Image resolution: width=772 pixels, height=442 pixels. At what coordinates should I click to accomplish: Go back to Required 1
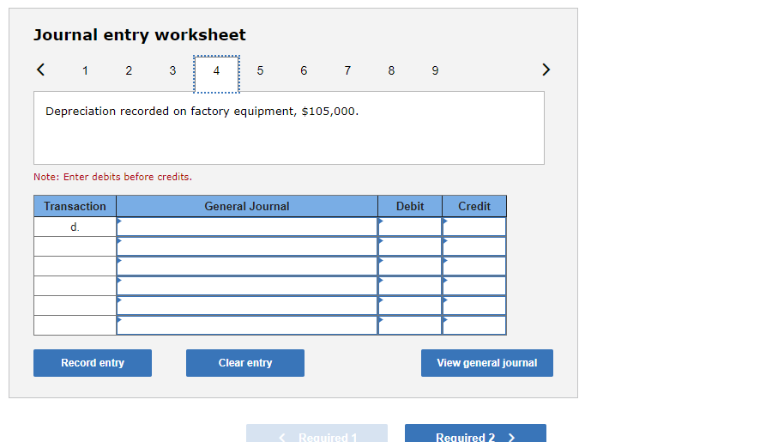click(x=317, y=433)
